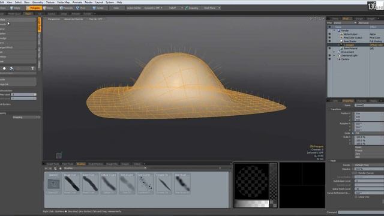The image size is (384, 216).
Task: Click the Ray GL Off viewport option
Action: point(96,19)
